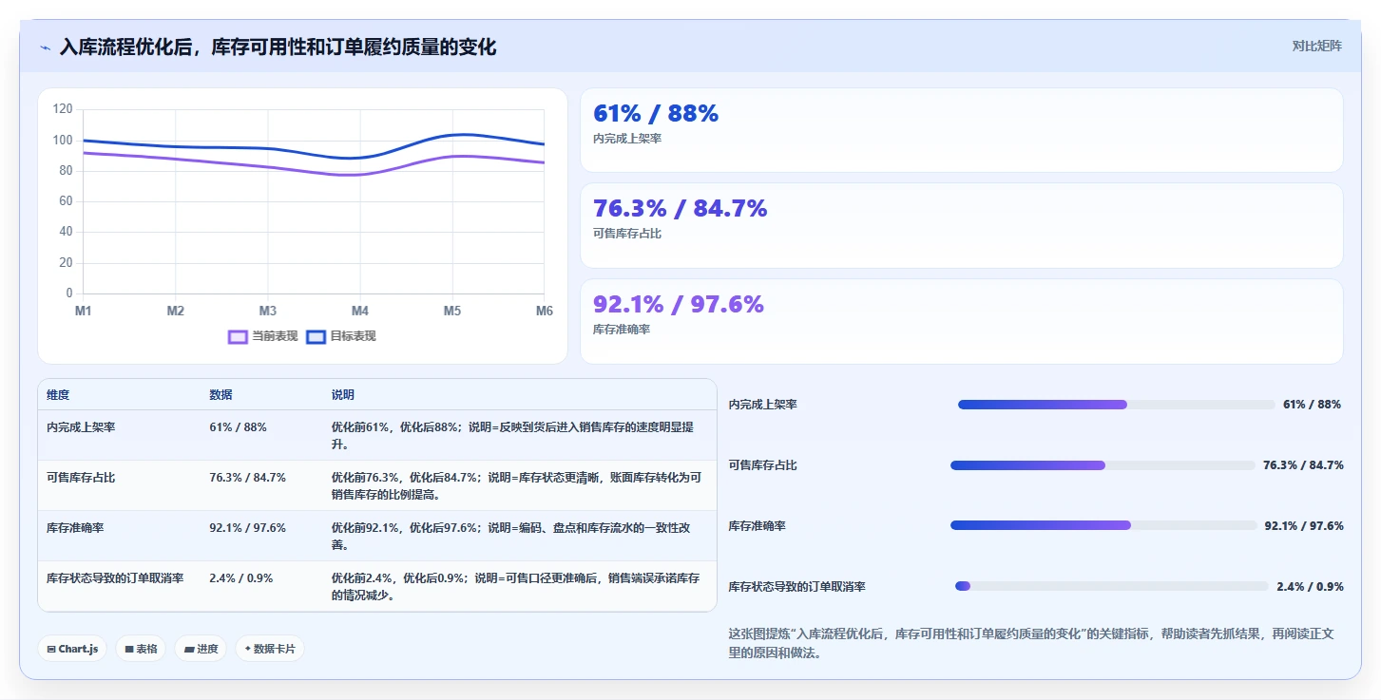Click the 2.4% / 0.9% table cell
This screenshot has width=1381, height=700.
coord(241,578)
